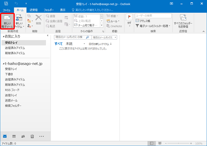The image size is (207, 146).
Task: Click the Send/Receive icon in the title bar
Action: pos(6,4)
